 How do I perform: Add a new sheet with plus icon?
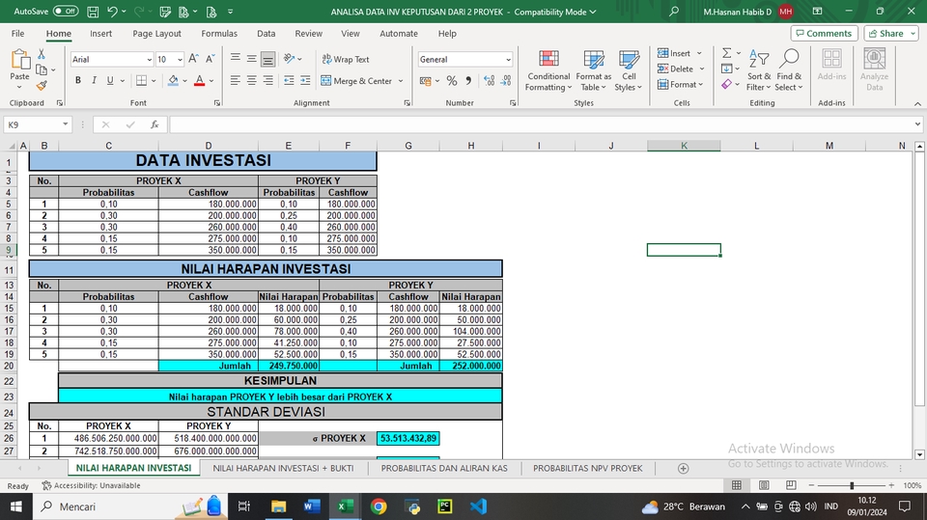point(683,468)
